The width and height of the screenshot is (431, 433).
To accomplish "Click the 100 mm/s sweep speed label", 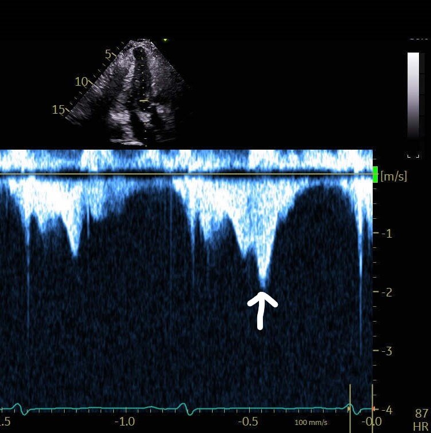I will (311, 423).
